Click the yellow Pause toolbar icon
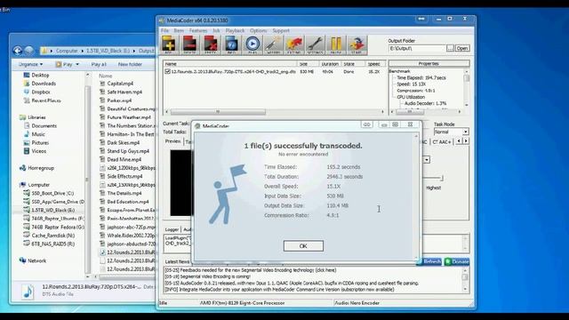569x320 pixels. 336,45
